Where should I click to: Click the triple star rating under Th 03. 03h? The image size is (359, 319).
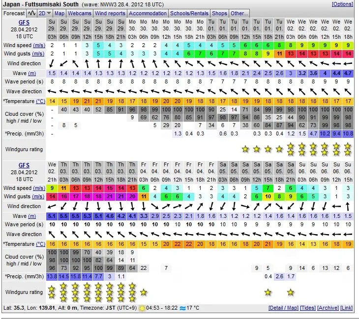[63, 292]
